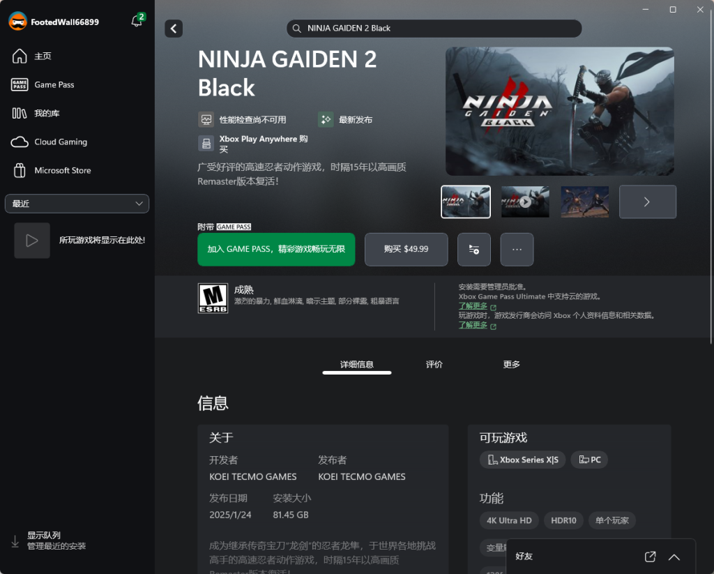Close the Xbox app window
Viewport: 714px width, 574px height.
[700, 10]
